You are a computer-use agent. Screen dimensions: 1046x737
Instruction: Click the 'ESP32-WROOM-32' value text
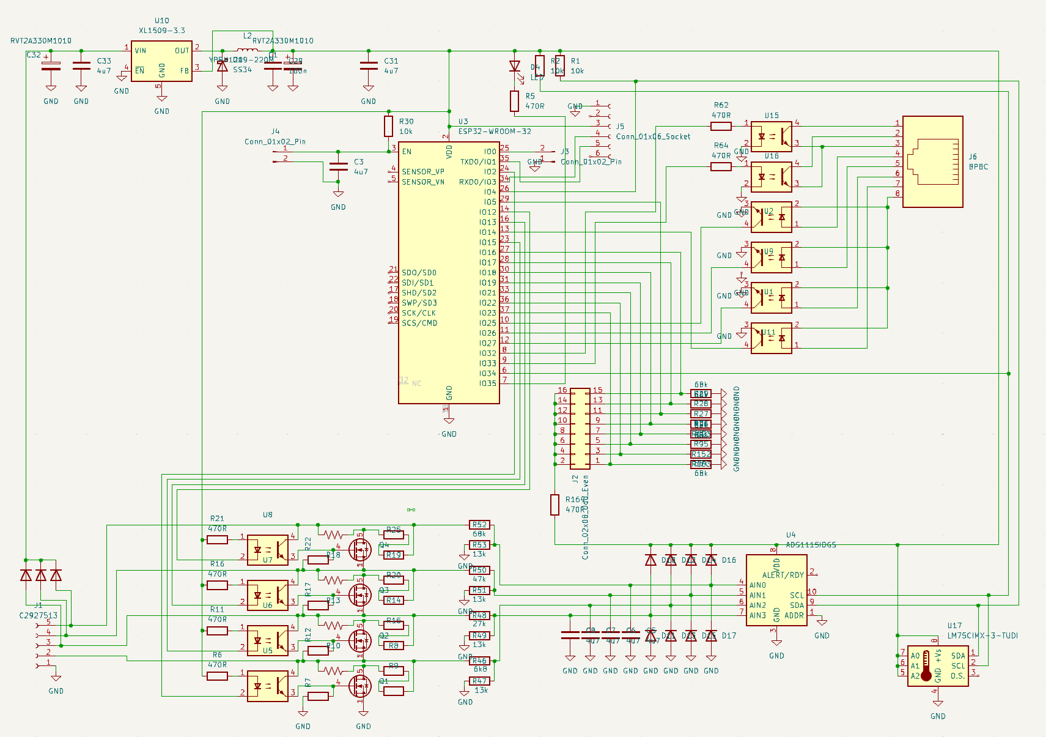495,131
